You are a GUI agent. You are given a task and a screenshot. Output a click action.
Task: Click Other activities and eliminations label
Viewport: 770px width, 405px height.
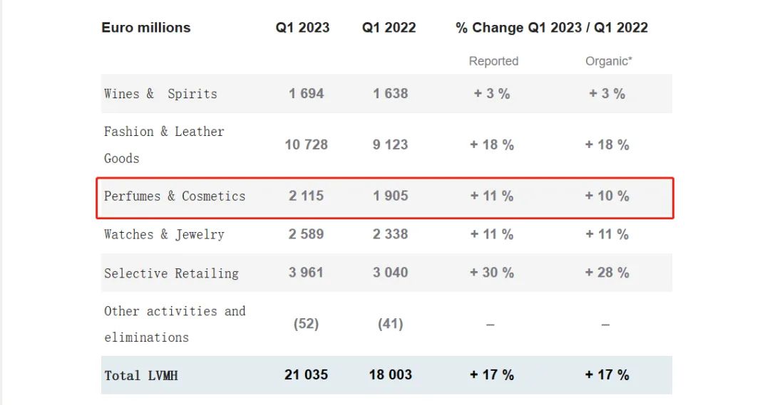(175, 324)
